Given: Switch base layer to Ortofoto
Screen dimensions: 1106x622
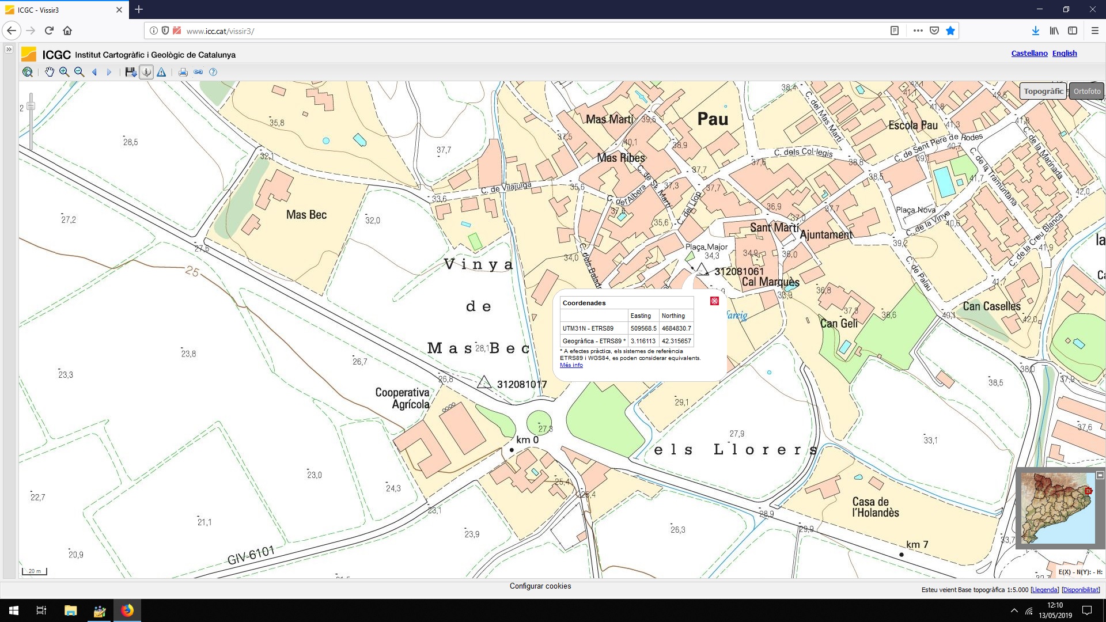Looking at the screenshot, I should (1086, 91).
